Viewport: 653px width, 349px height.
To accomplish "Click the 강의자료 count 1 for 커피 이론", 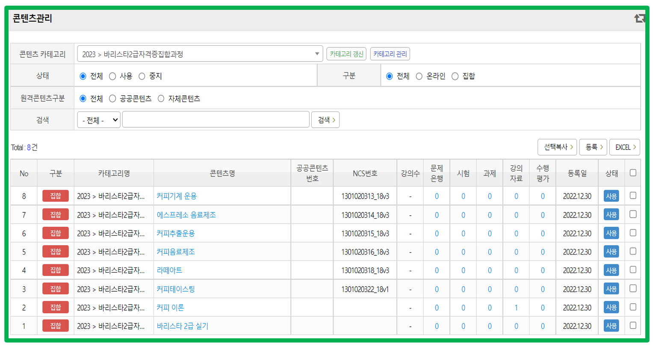I will (516, 308).
